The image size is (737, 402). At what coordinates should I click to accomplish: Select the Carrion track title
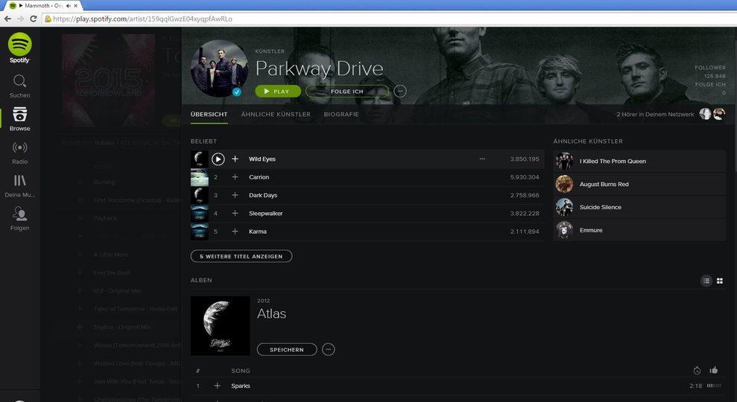[259, 177]
